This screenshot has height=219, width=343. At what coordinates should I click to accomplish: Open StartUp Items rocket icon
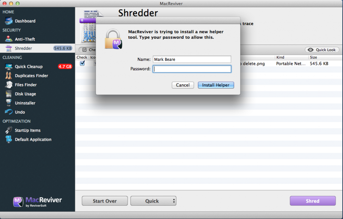click(x=9, y=130)
